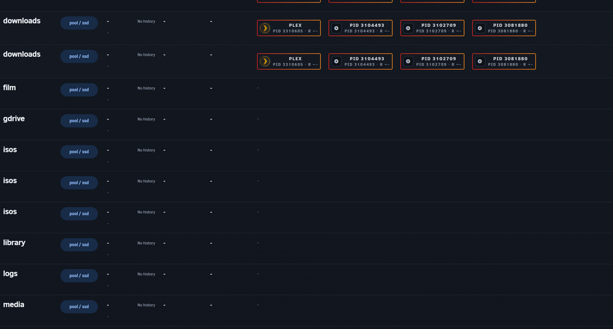Click the gear icon for PID 3081880, lower downloads row
The height and width of the screenshot is (329, 613).
coord(480,61)
